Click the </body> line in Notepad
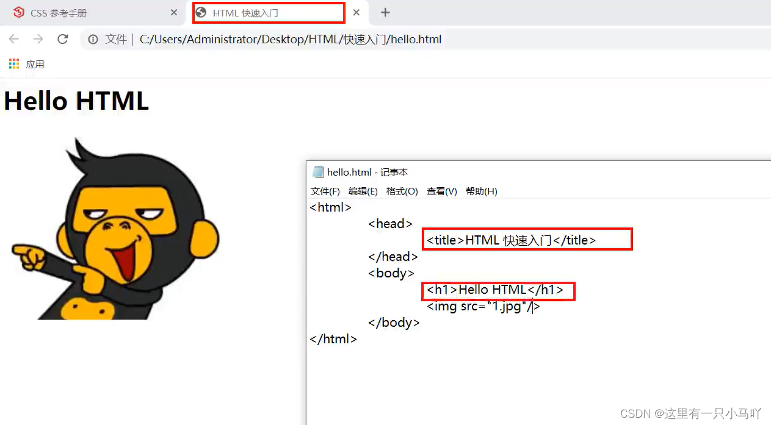This screenshot has width=771, height=425. click(x=394, y=323)
